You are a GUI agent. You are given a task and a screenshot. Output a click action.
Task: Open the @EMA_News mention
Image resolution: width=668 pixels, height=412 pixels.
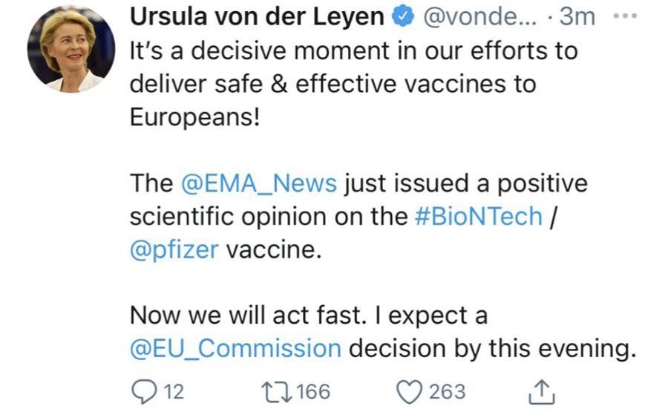click(x=258, y=183)
